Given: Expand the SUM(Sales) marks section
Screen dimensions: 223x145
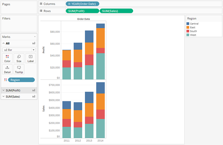Looking at the screenshot, I should [x=4, y=97].
